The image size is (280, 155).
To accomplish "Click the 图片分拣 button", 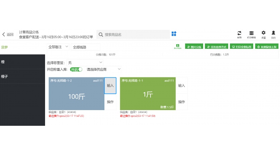I will click(x=194, y=47).
